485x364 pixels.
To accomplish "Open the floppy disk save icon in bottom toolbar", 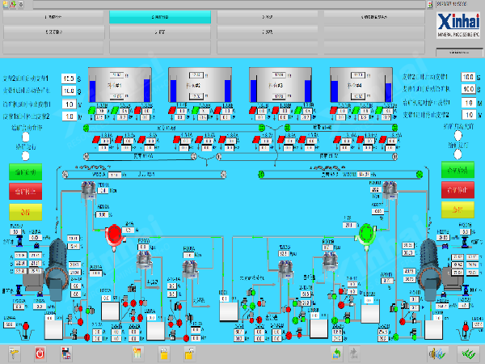I will click(66, 353).
